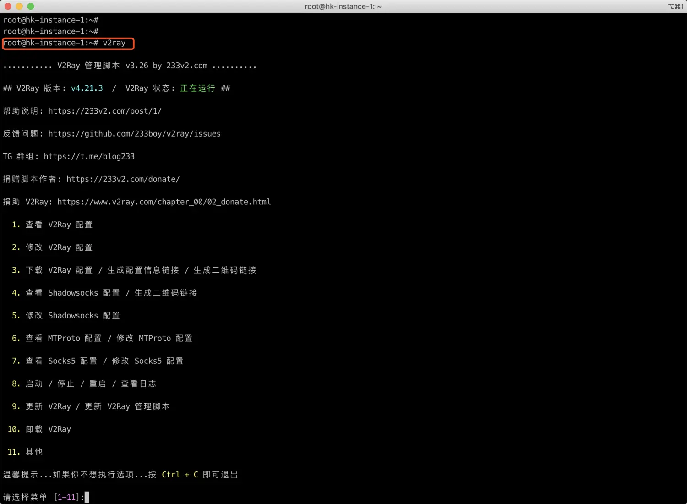Image resolution: width=687 pixels, height=504 pixels.
Task: Click menu item 11 其他
Action: pos(25,452)
